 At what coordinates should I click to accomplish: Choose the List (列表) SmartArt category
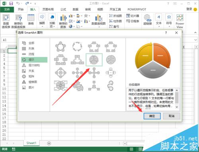point(34,48)
